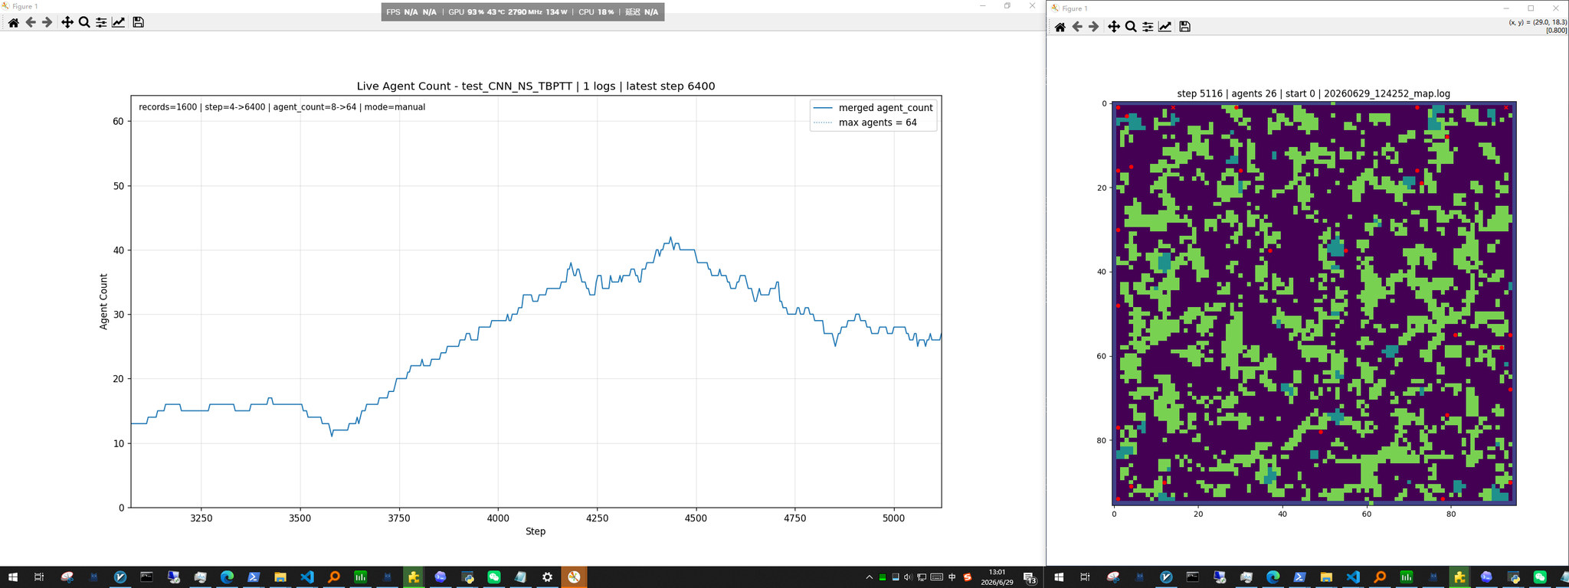
Task: Activate Pan tool in map figure window
Action: coord(1114,27)
